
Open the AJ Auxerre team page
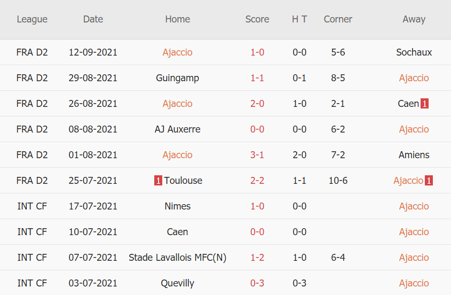coord(177,129)
